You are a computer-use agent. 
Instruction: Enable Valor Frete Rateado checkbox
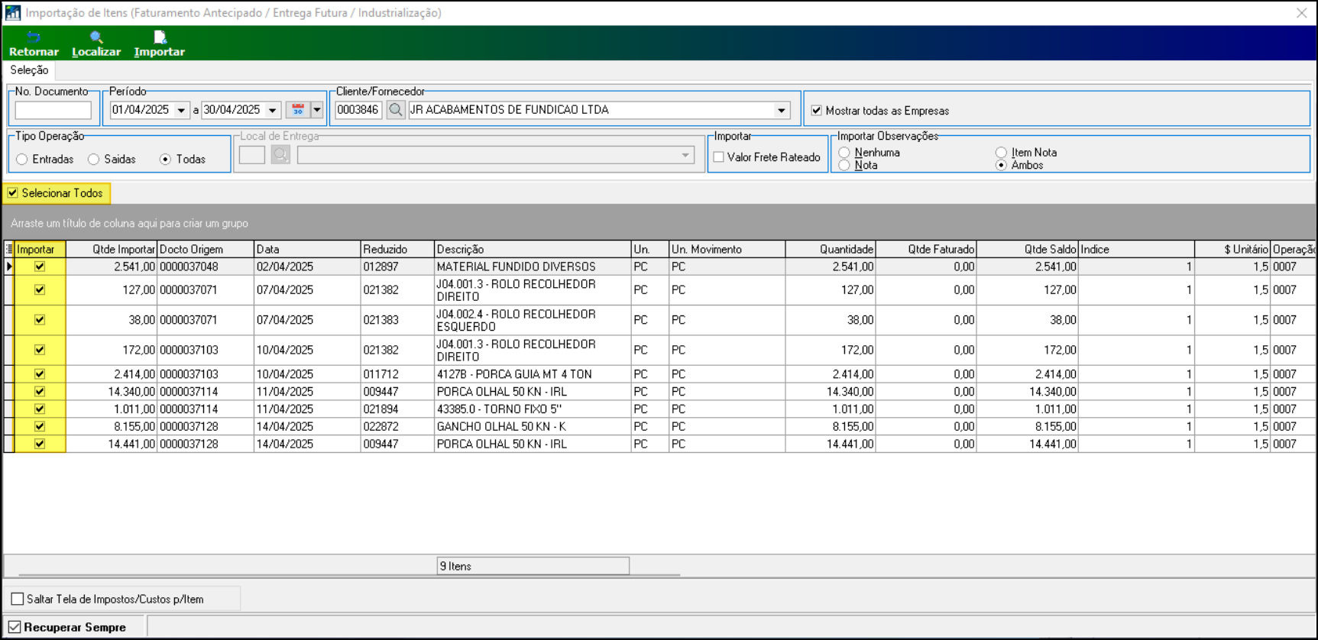719,157
